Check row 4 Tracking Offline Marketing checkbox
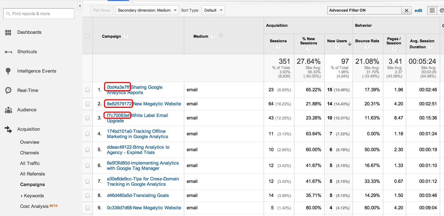 88,134
